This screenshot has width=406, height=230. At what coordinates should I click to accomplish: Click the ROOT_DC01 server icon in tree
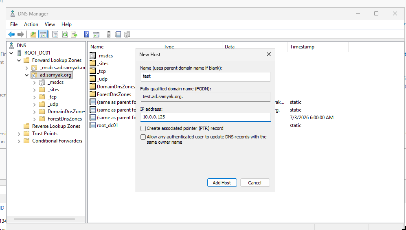coord(19,53)
